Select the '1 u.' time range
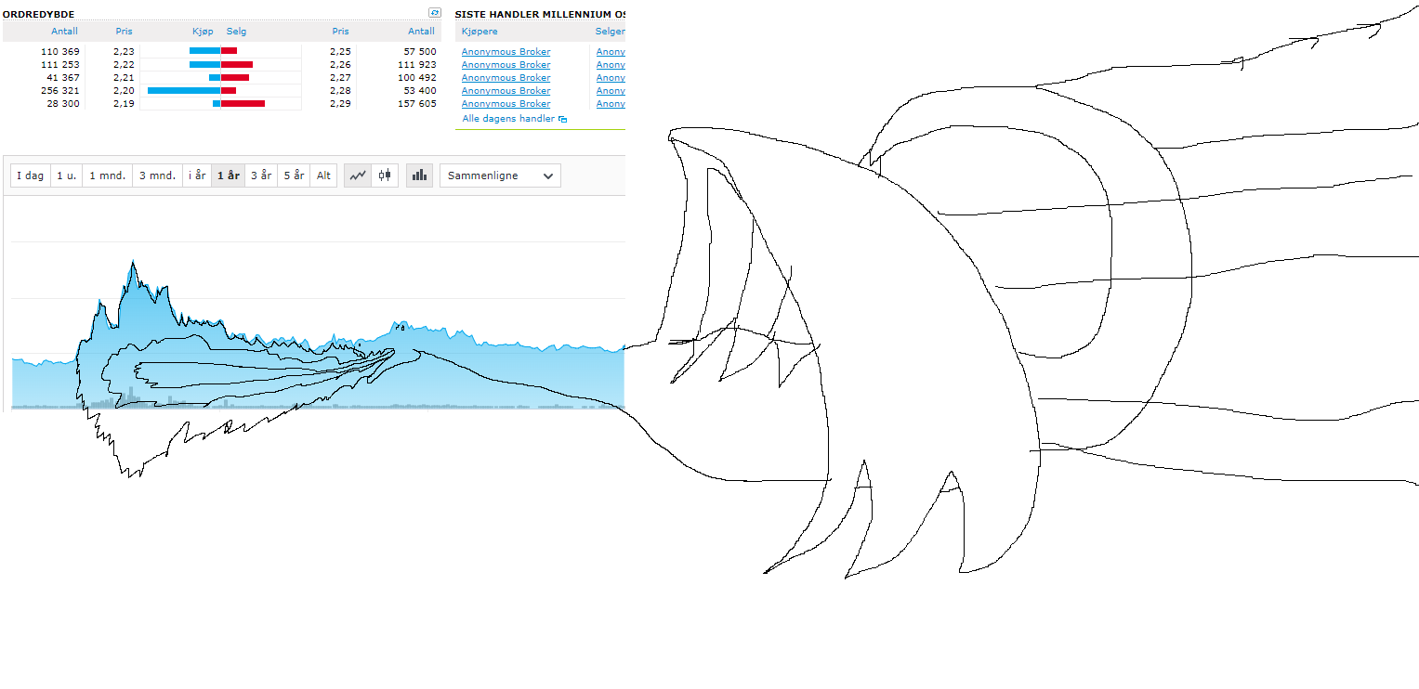The height and width of the screenshot is (689, 1419). point(66,175)
